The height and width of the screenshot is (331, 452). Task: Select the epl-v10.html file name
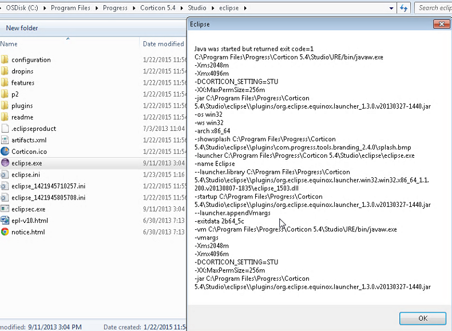tap(30, 221)
